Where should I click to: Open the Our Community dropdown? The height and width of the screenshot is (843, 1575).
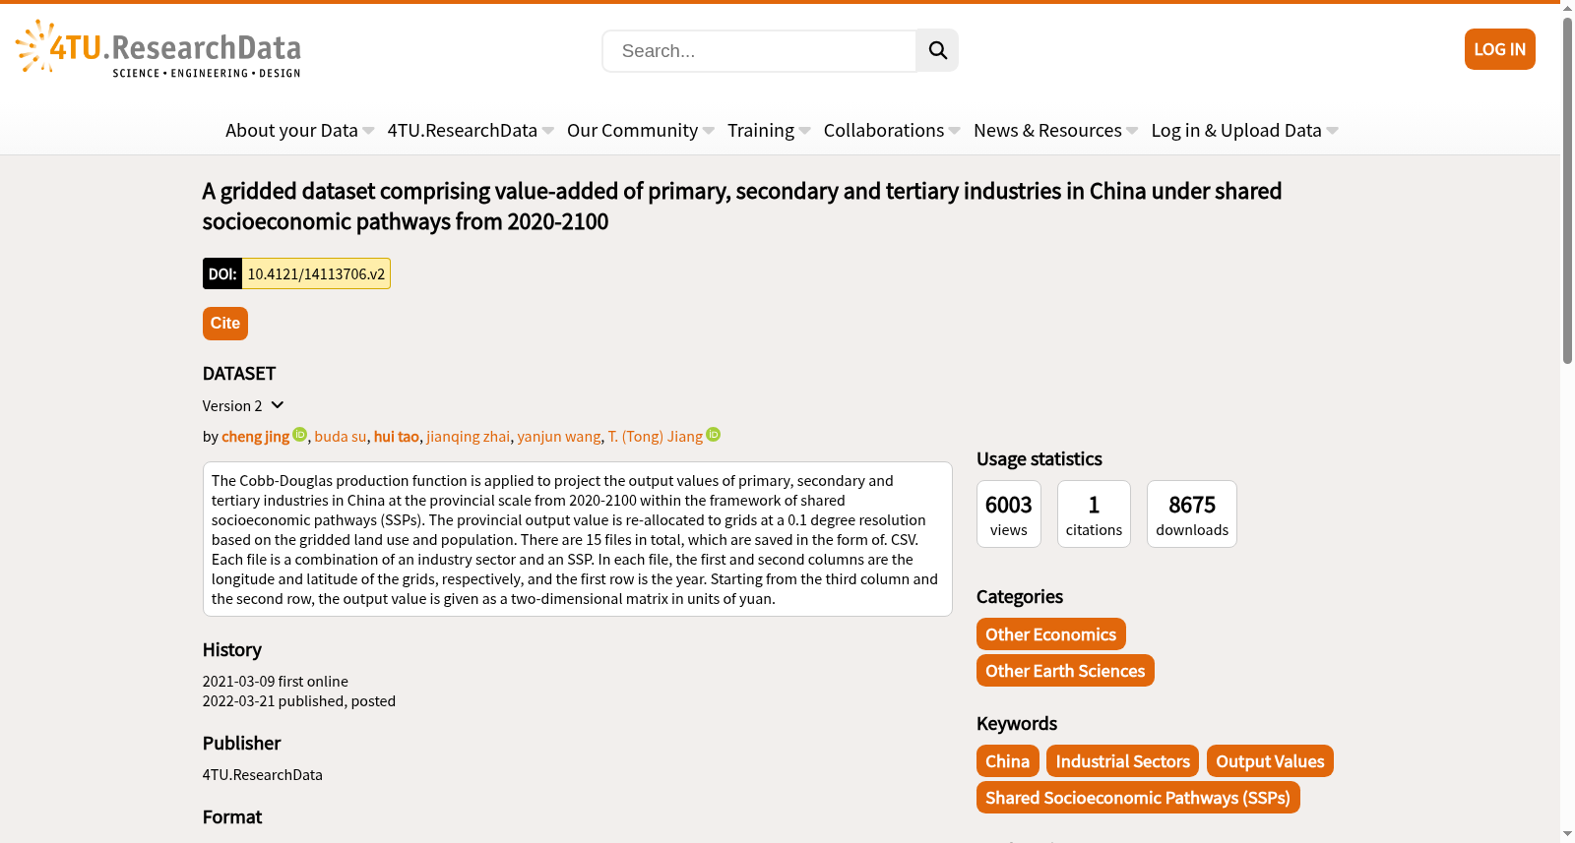click(641, 130)
